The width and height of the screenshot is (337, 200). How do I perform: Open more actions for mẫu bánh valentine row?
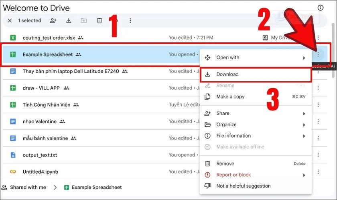318,138
